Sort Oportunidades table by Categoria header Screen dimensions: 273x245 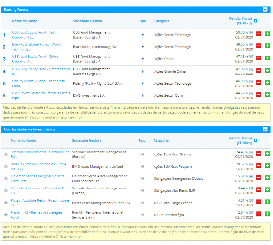click(x=161, y=140)
